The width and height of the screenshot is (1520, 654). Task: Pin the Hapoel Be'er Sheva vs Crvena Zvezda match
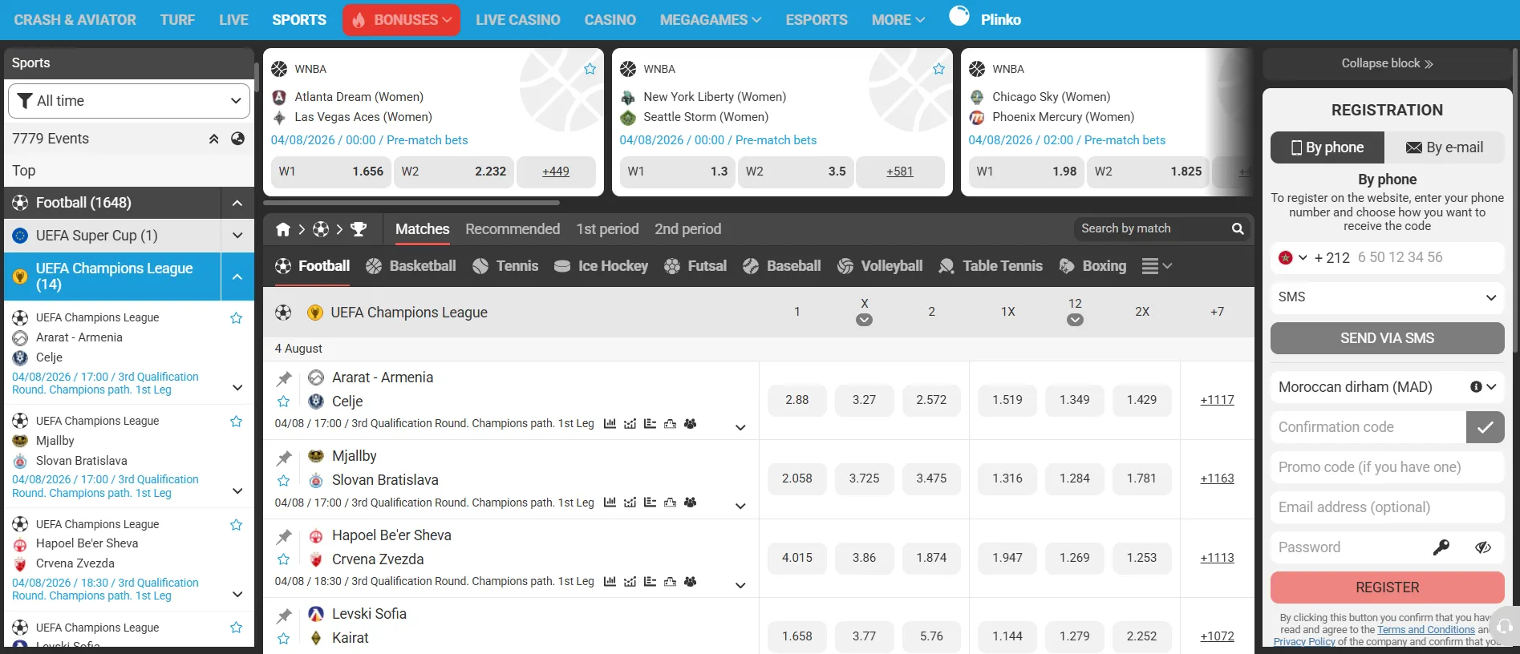(x=284, y=536)
